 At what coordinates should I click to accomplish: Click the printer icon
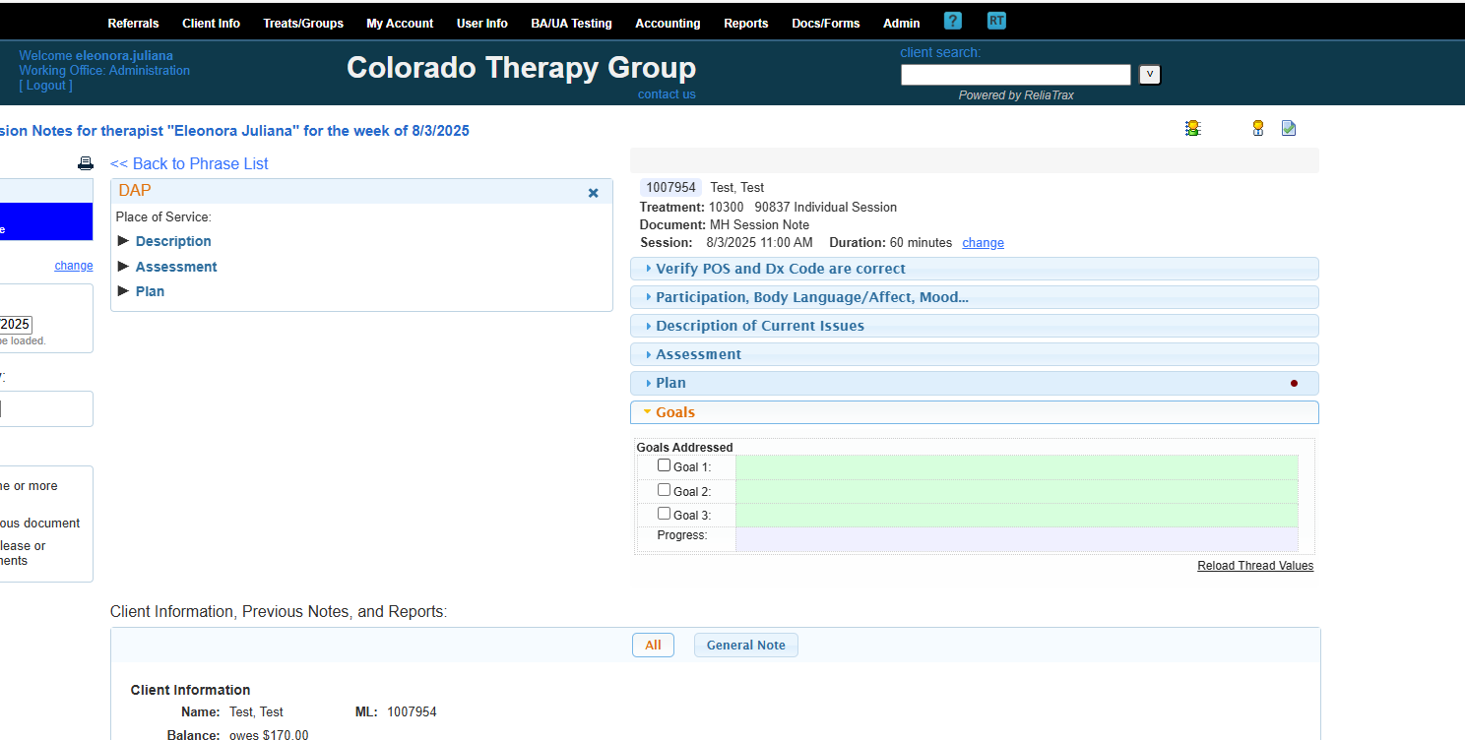pos(86,163)
